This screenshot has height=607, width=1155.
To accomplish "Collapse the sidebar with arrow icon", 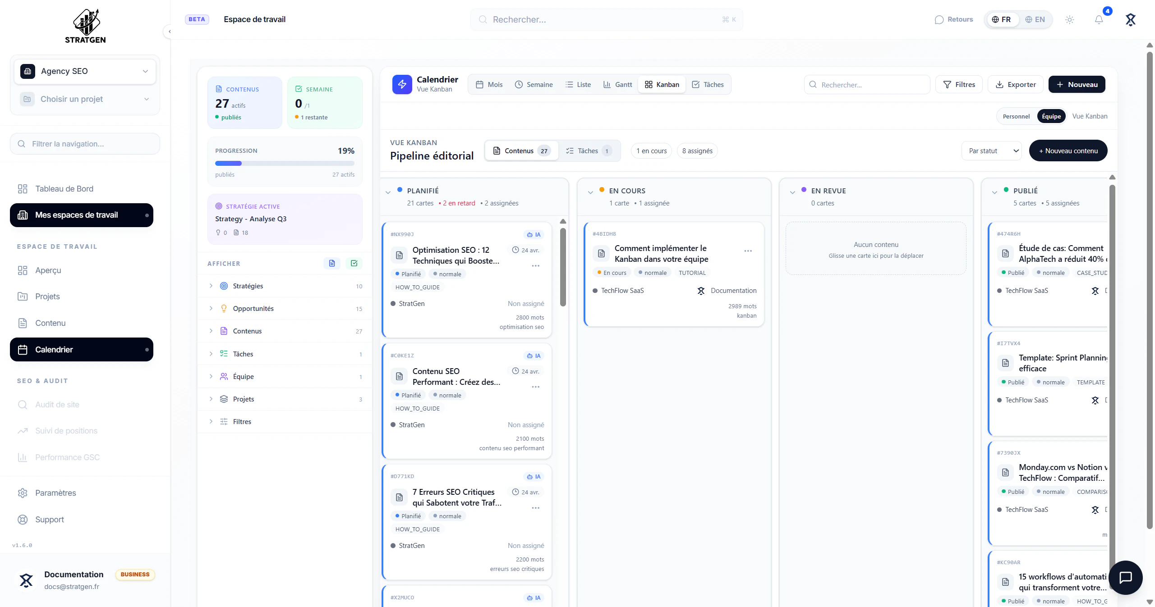I will (169, 32).
